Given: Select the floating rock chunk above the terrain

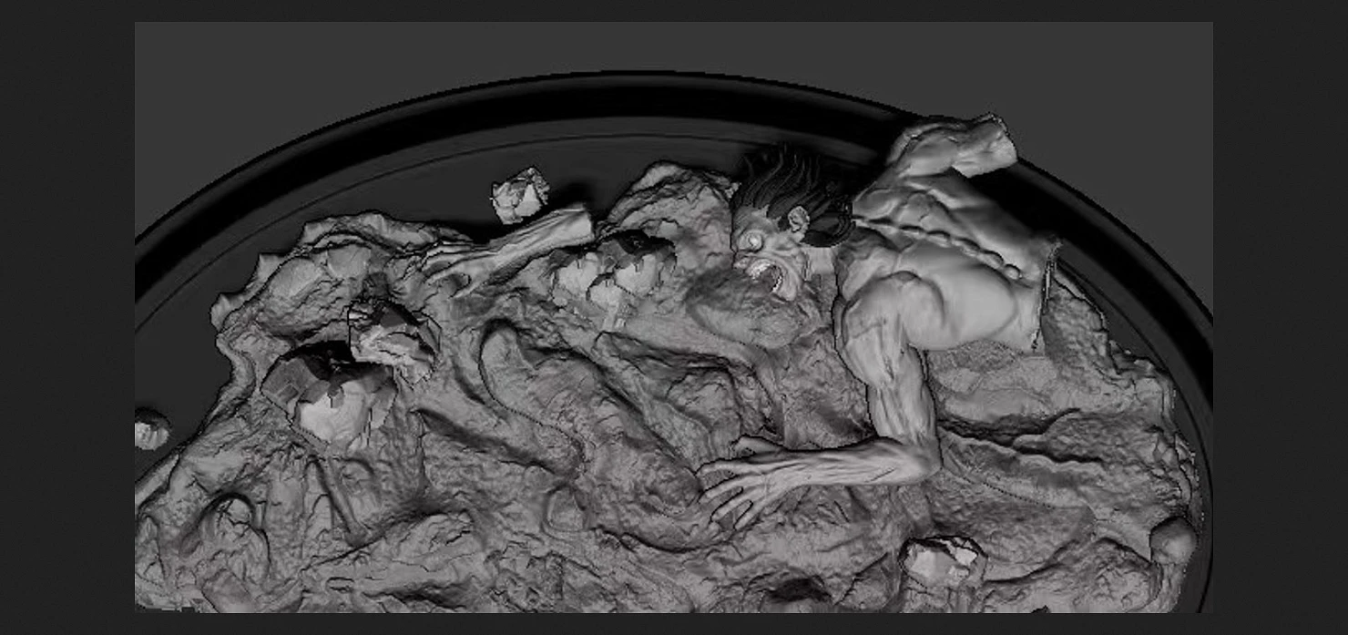Looking at the screenshot, I should 520,193.
